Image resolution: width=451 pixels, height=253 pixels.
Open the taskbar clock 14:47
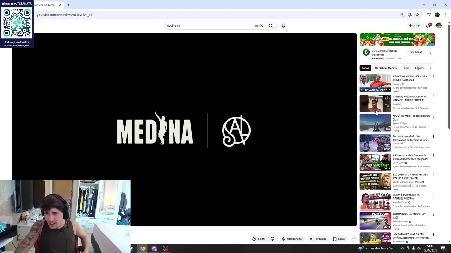pos(430,248)
